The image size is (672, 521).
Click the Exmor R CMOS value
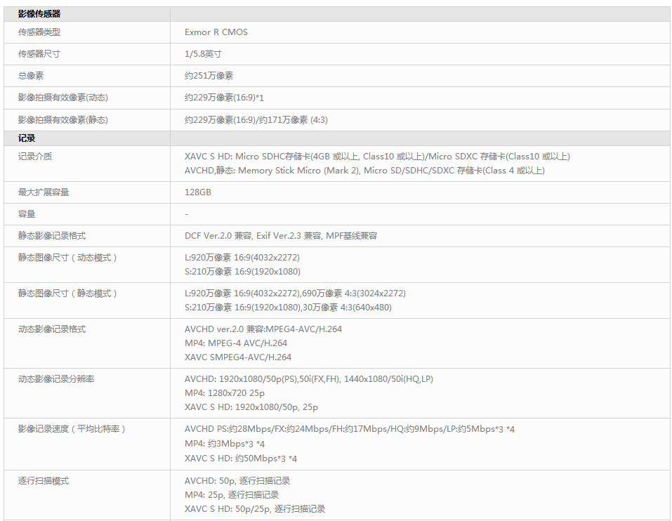(x=216, y=32)
